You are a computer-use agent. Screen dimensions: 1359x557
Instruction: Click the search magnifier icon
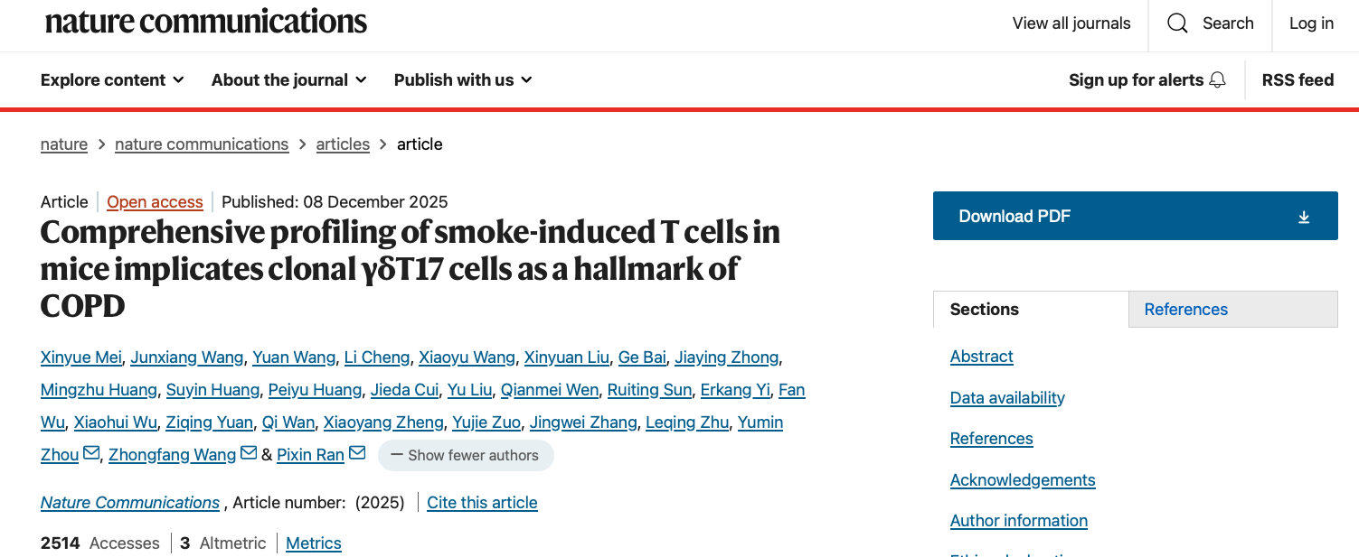point(1177,23)
